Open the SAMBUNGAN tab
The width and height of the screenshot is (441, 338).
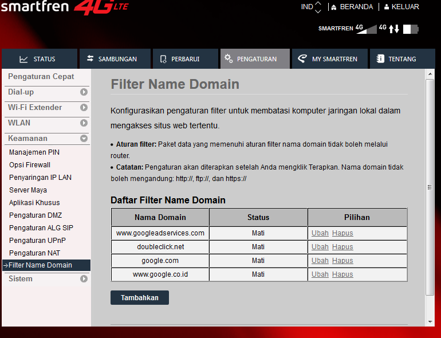pos(115,59)
